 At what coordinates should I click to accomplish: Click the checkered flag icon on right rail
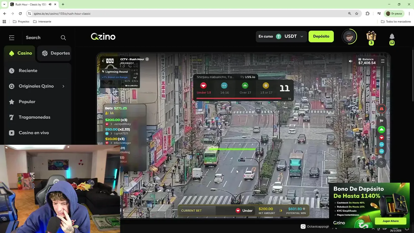[382, 121]
